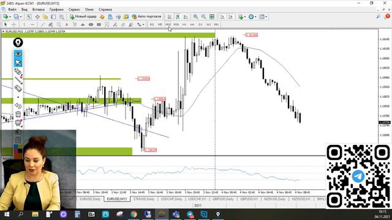
Task: Open New Chart from the toolbar
Action: [x=6, y=16]
